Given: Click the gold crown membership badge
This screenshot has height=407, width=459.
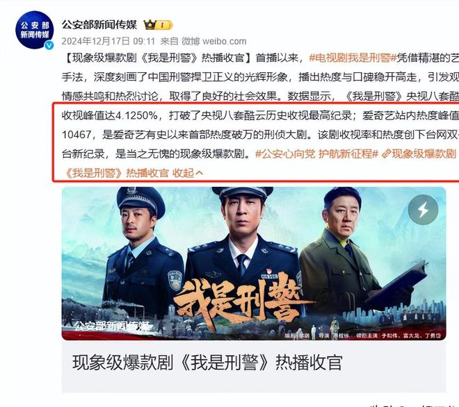Looking at the screenshot, I should pyautogui.click(x=150, y=25).
